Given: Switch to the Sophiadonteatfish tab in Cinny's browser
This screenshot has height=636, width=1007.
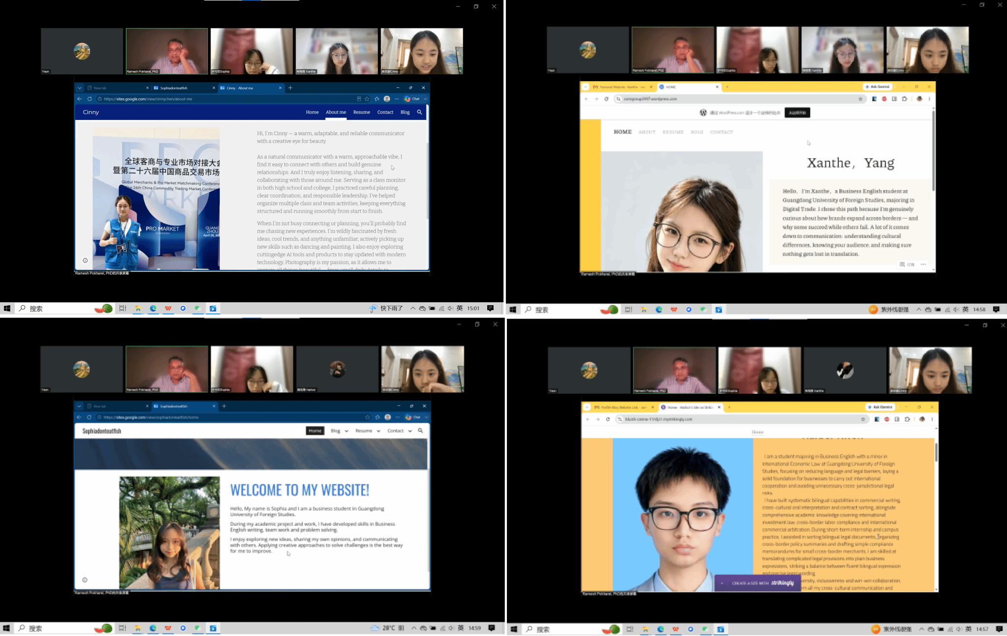Looking at the screenshot, I should (x=183, y=88).
